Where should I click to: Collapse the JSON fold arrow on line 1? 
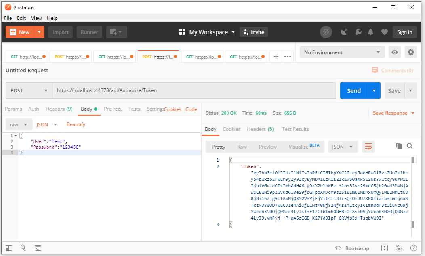click(15, 136)
